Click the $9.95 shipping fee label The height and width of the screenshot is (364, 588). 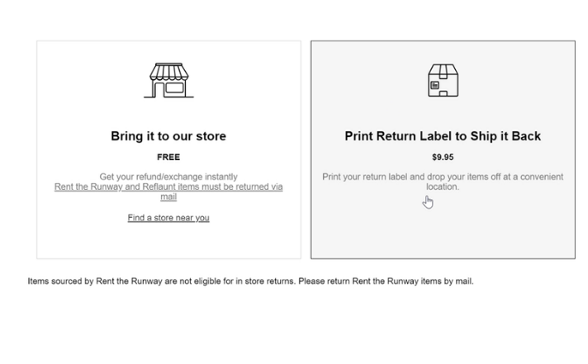(x=443, y=157)
